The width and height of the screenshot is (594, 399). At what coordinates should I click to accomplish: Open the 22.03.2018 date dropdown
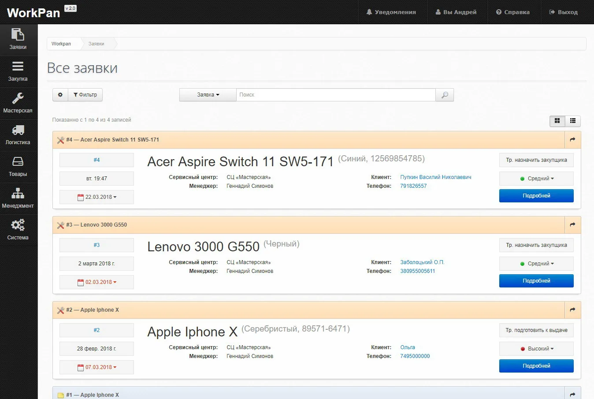click(x=97, y=197)
